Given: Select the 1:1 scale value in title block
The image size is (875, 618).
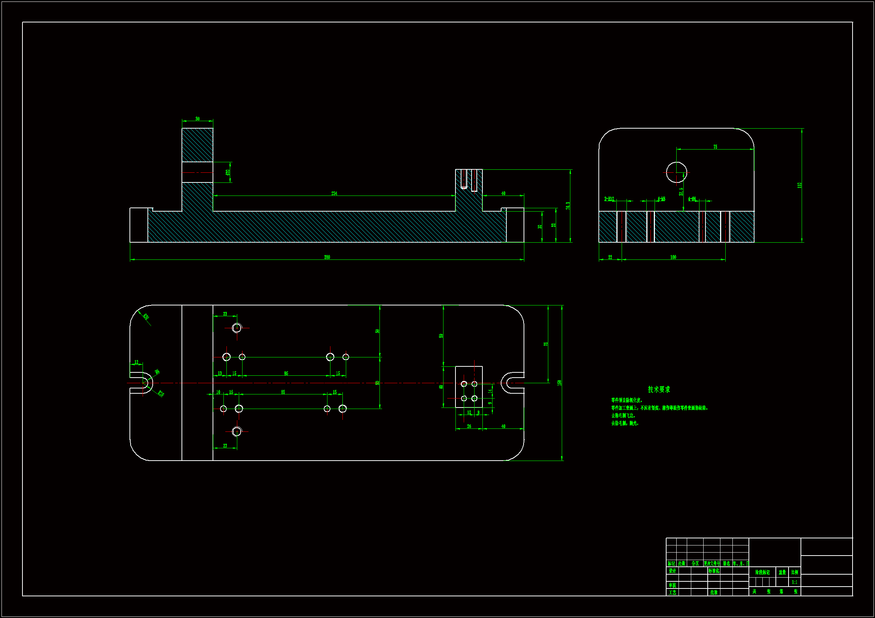Looking at the screenshot, I should tap(795, 582).
